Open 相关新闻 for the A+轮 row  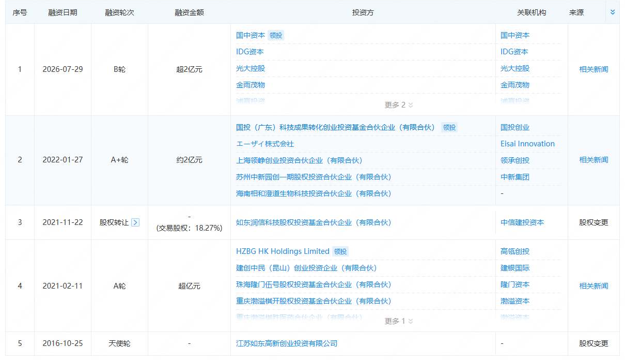click(x=593, y=160)
